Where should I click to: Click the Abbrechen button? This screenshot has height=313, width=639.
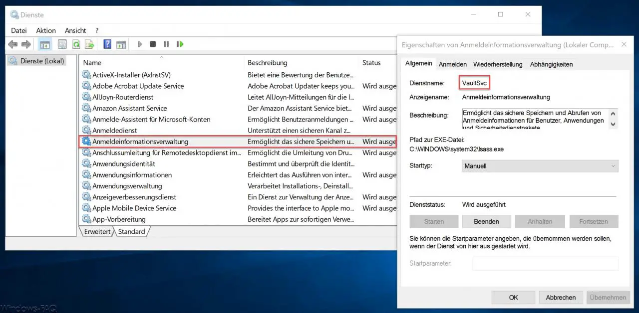561,298
